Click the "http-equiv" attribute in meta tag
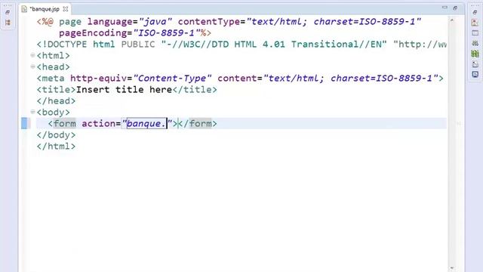The image size is (483, 272). tap(99, 79)
